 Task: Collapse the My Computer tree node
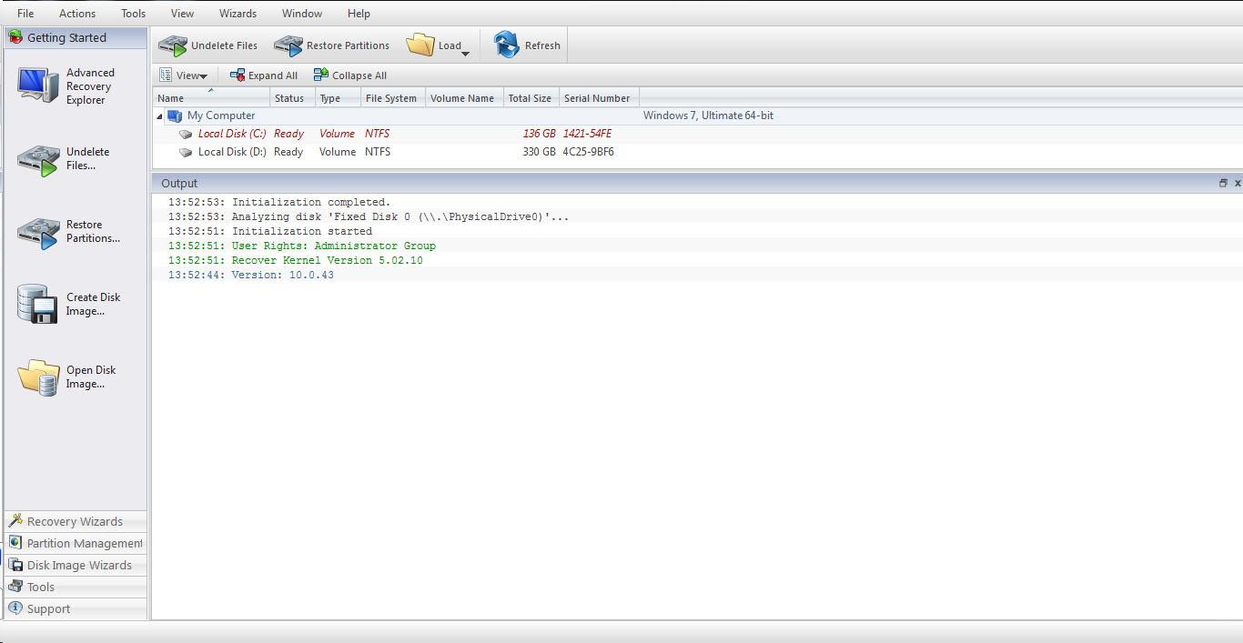coord(160,116)
